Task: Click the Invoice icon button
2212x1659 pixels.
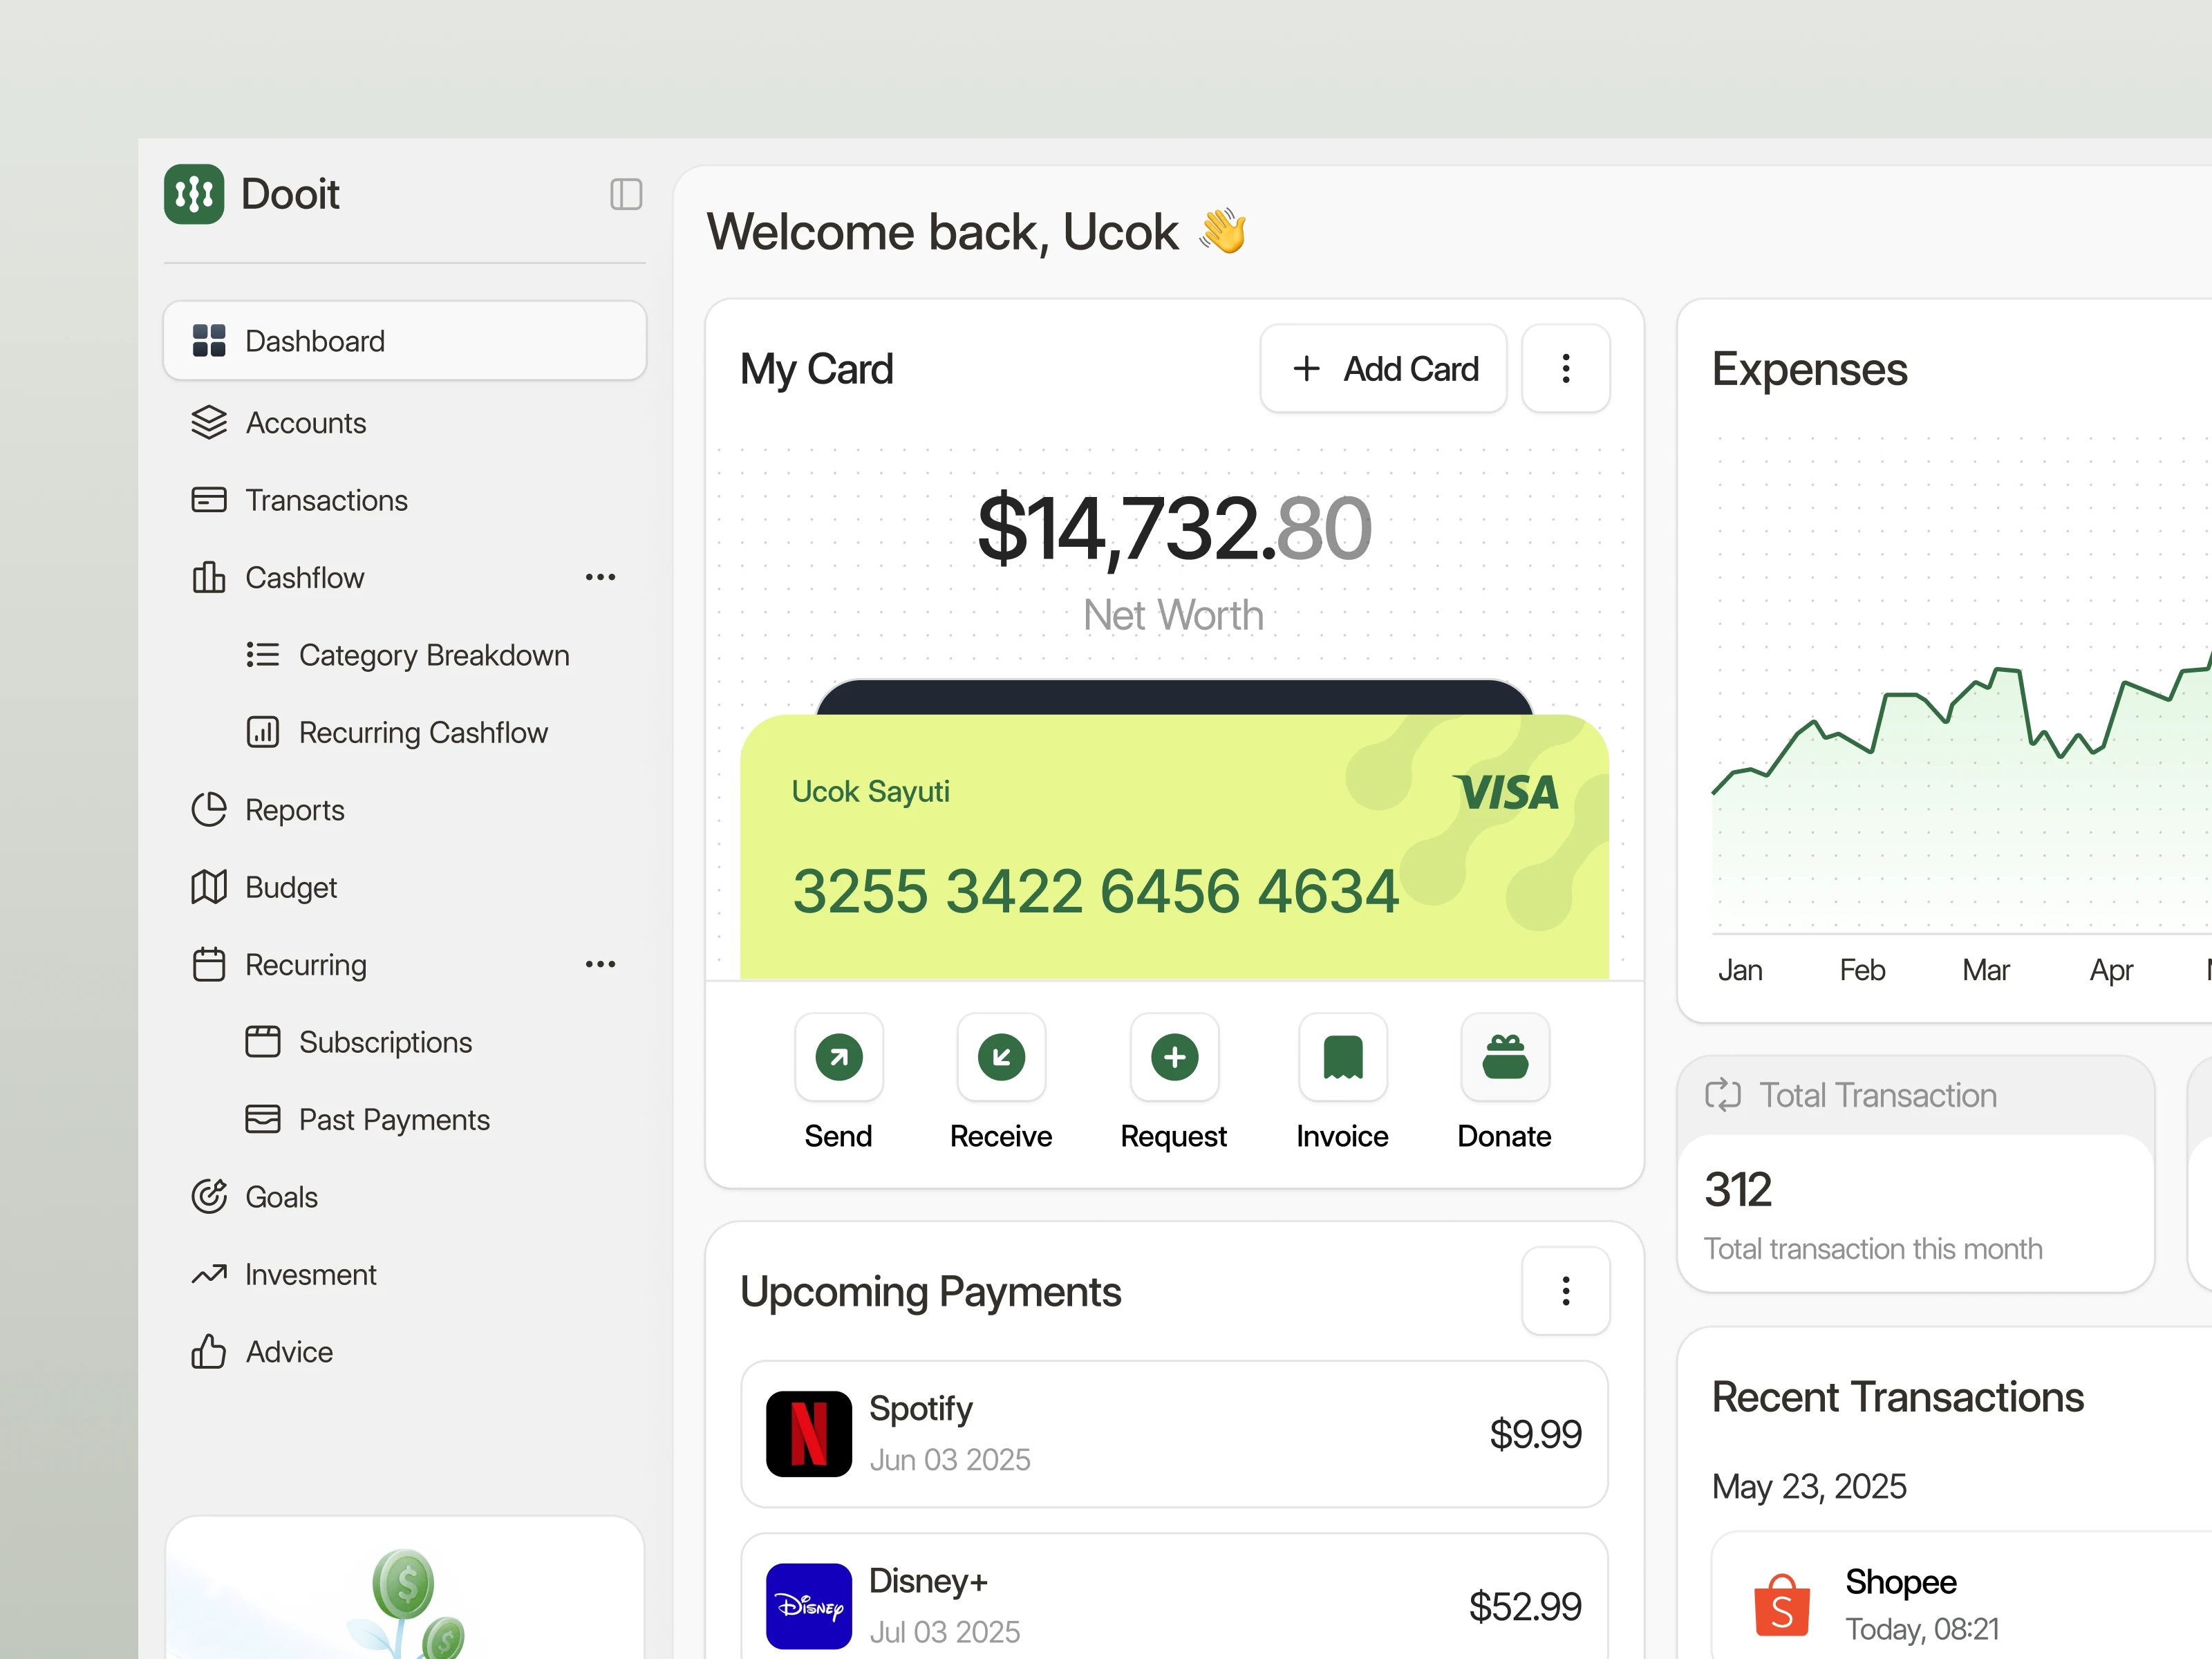Action: pyautogui.click(x=1343, y=1057)
